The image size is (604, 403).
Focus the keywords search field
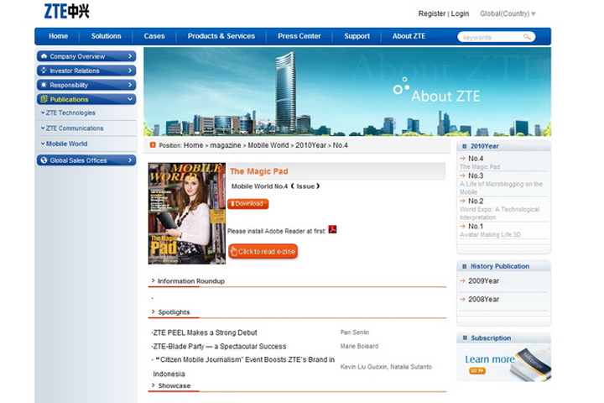coord(491,37)
